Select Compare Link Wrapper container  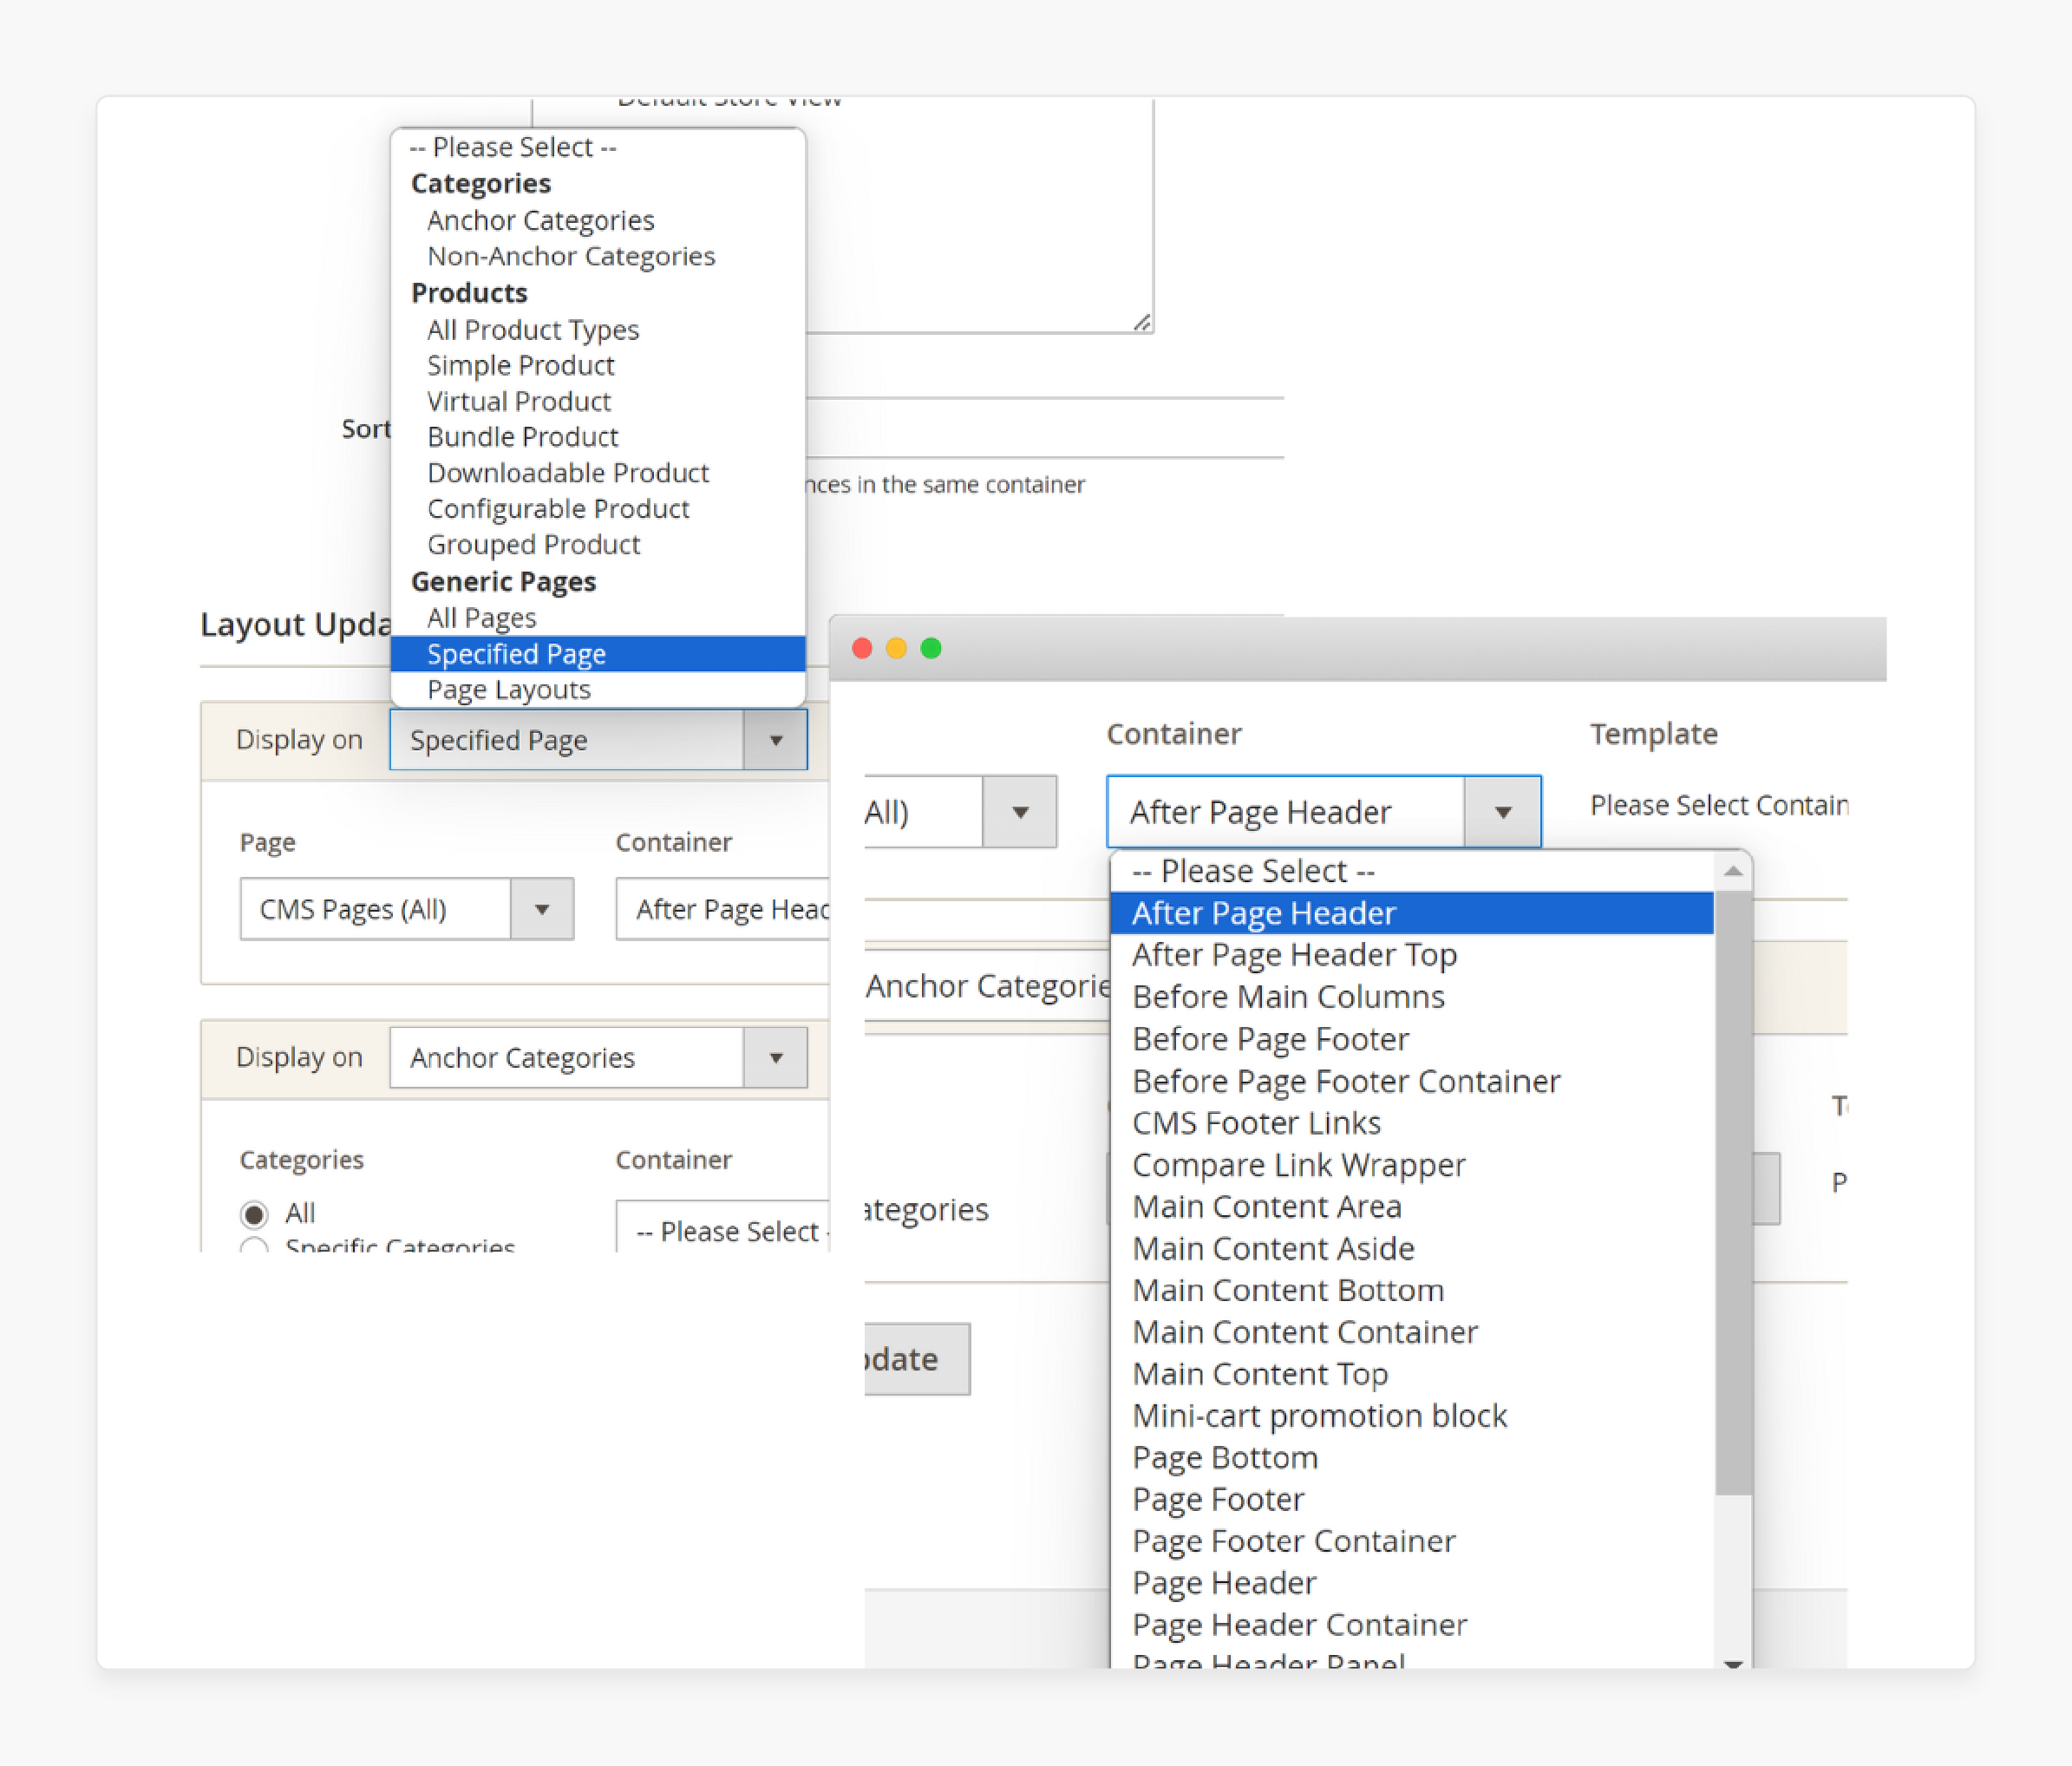tap(1412, 1165)
